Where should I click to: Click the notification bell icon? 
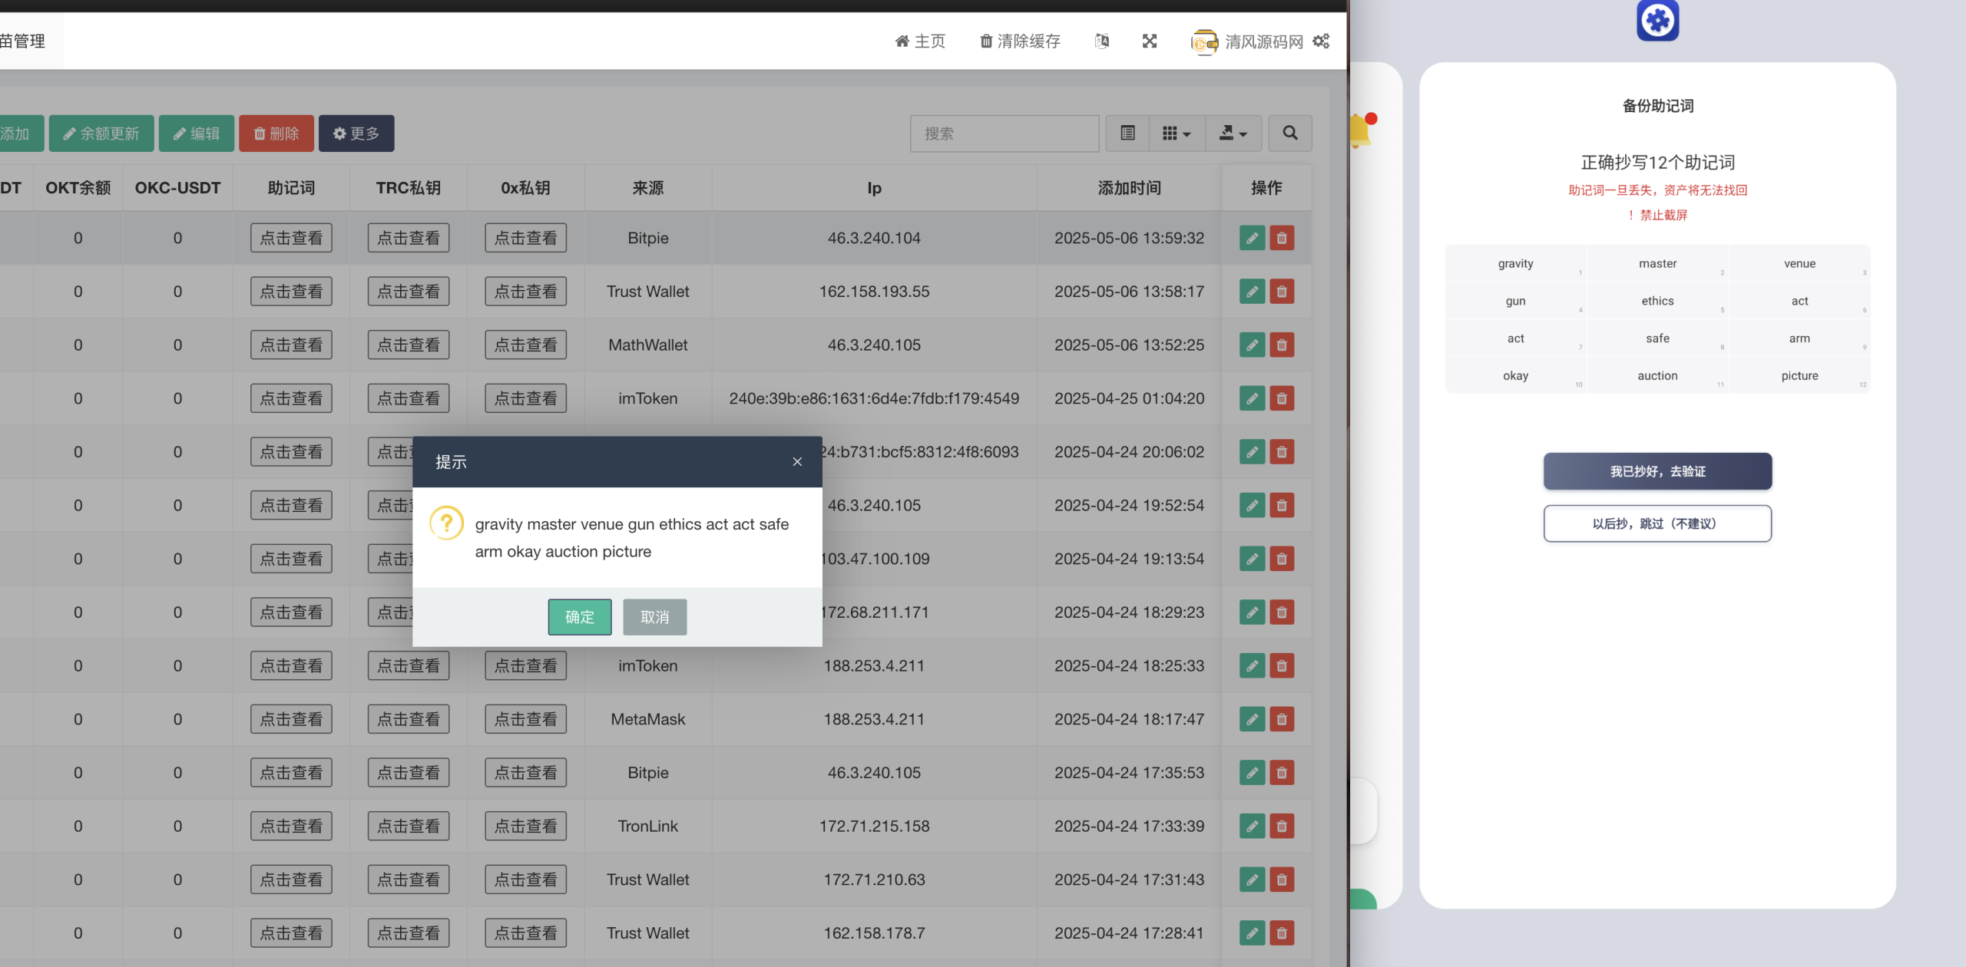1360,130
